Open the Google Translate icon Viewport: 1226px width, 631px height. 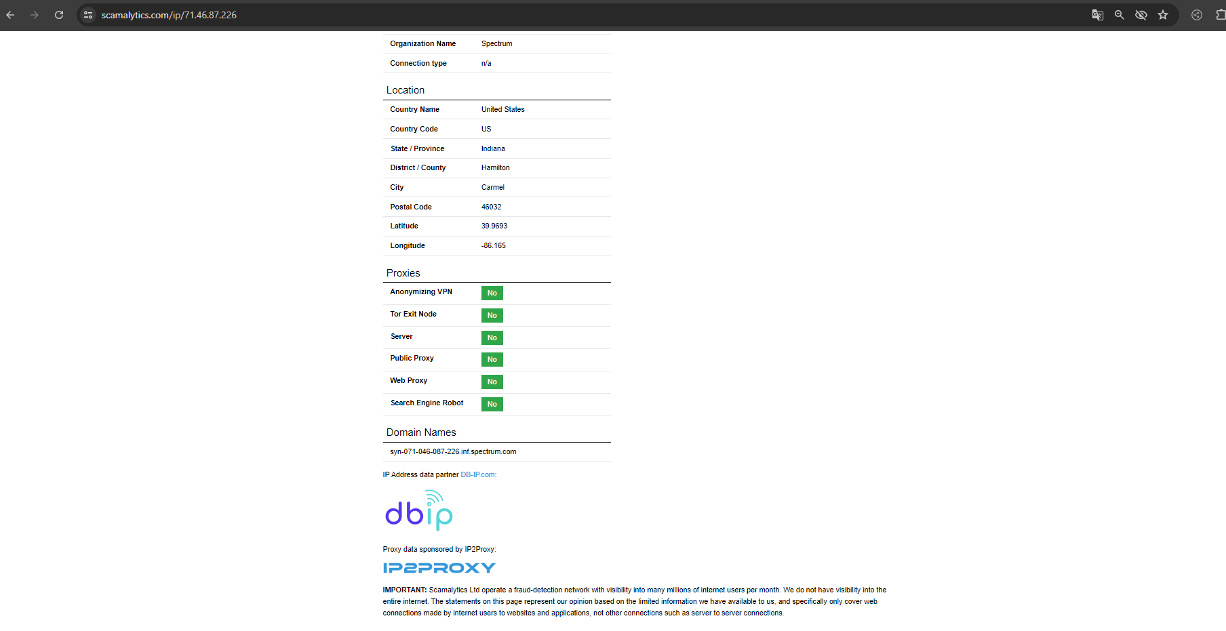pyautogui.click(x=1097, y=15)
